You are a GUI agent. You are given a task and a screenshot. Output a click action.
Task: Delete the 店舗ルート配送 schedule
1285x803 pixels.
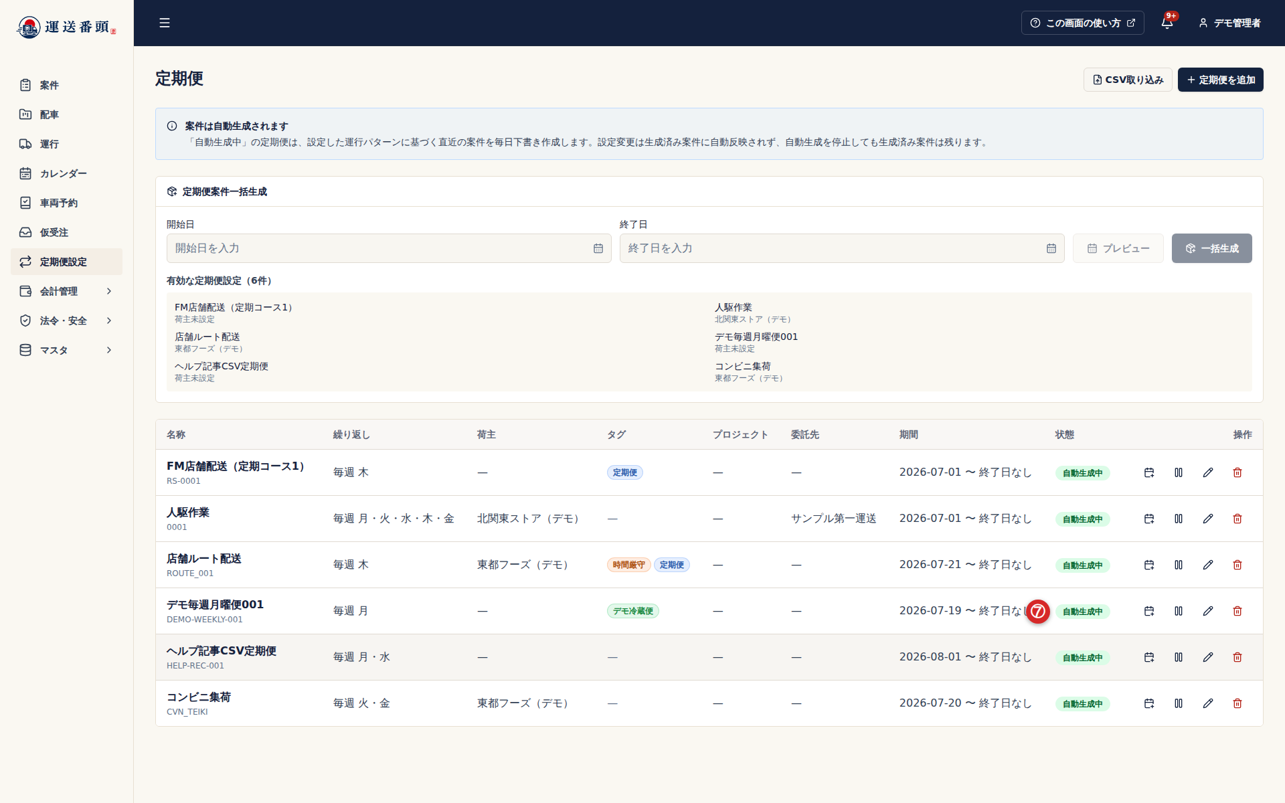point(1237,565)
